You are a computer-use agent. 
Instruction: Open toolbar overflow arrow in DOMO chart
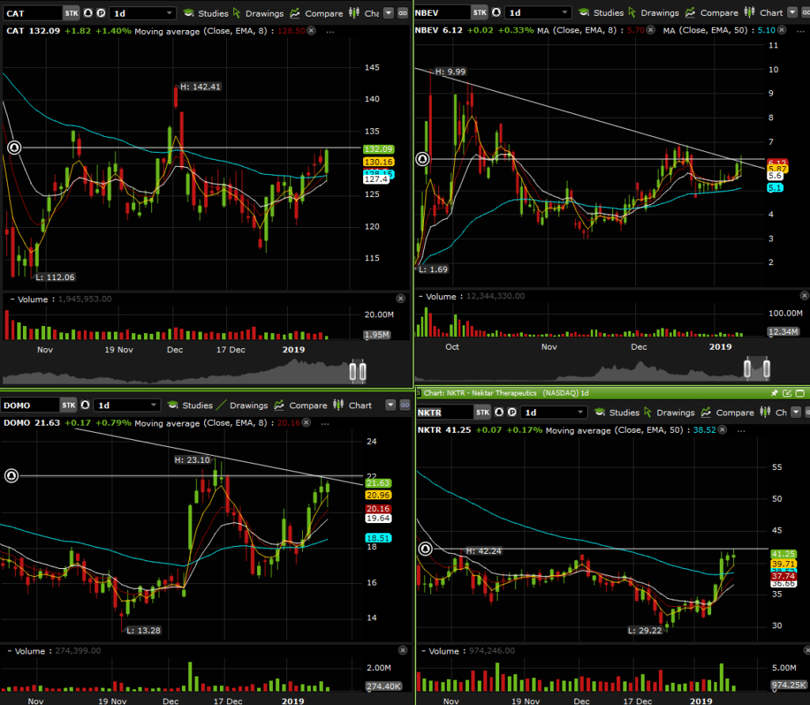click(391, 404)
